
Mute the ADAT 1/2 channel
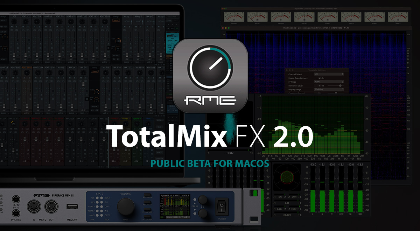(x=23, y=27)
